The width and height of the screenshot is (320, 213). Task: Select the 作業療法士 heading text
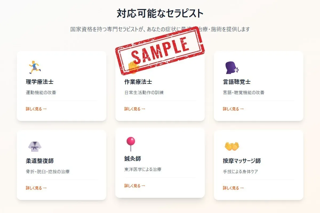click(x=138, y=82)
